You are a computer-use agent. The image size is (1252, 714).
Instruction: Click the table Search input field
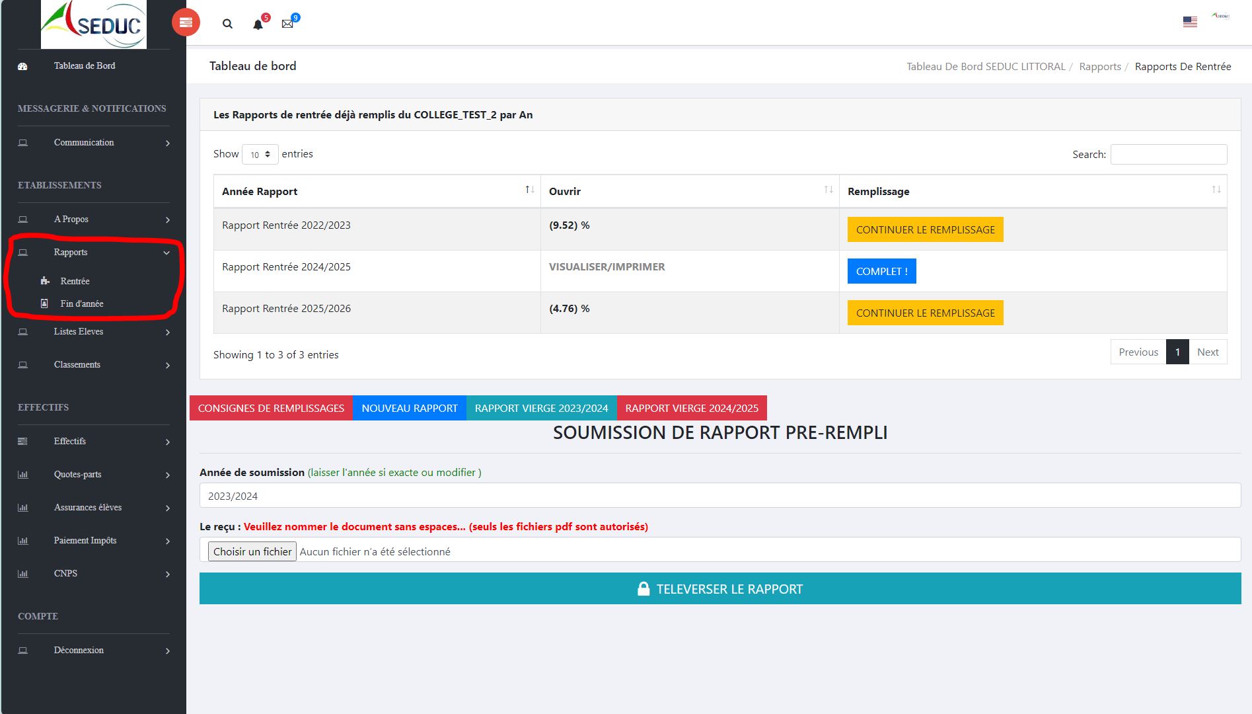click(1168, 154)
